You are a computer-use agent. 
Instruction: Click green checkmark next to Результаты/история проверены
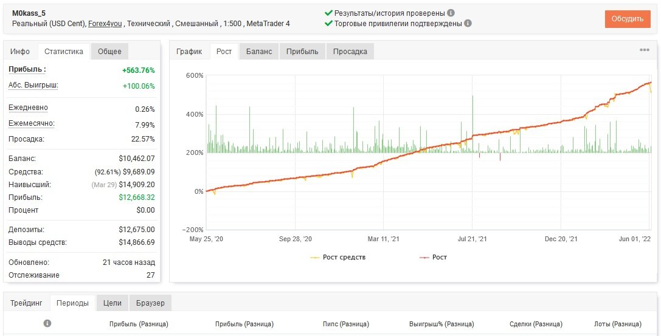[329, 13]
